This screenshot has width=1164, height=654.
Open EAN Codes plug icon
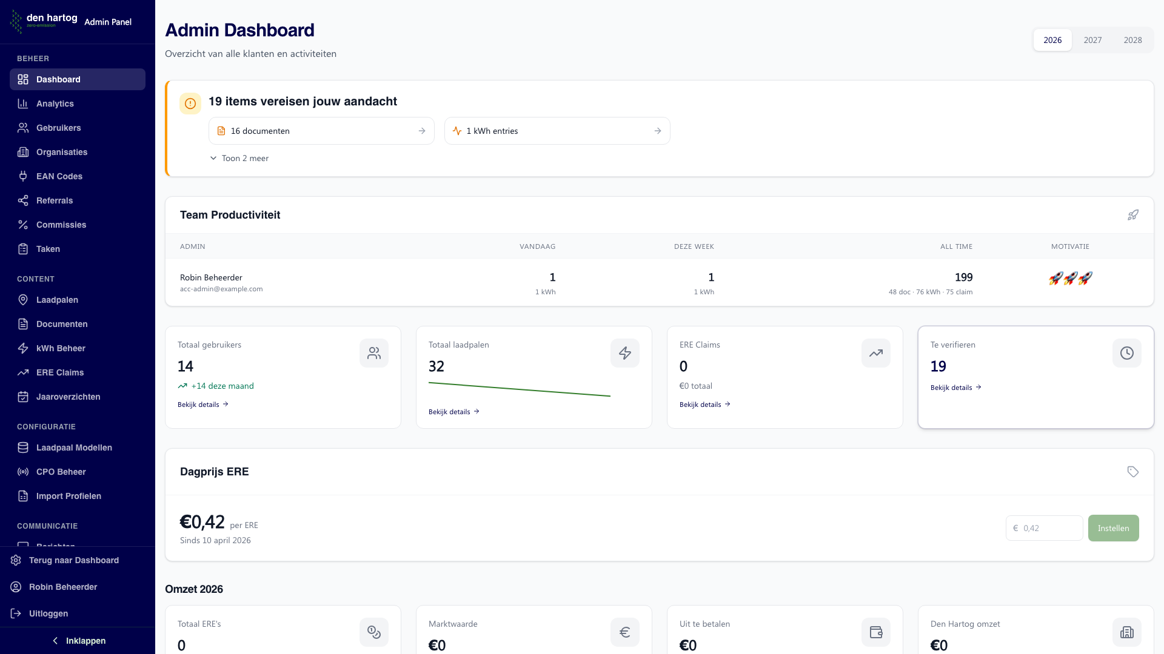pyautogui.click(x=23, y=176)
